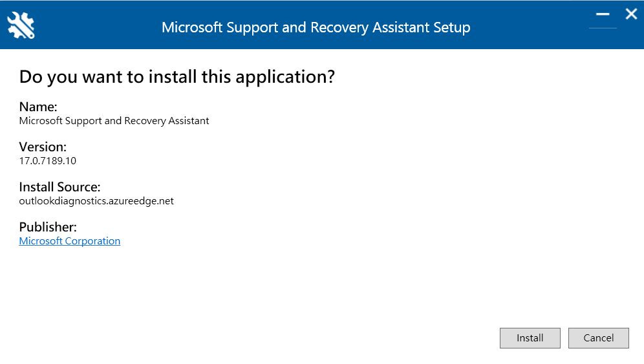Viewport: 644px width, 364px height.
Task: Open the Microsoft Corporation publisher link
Action: pyautogui.click(x=70, y=241)
